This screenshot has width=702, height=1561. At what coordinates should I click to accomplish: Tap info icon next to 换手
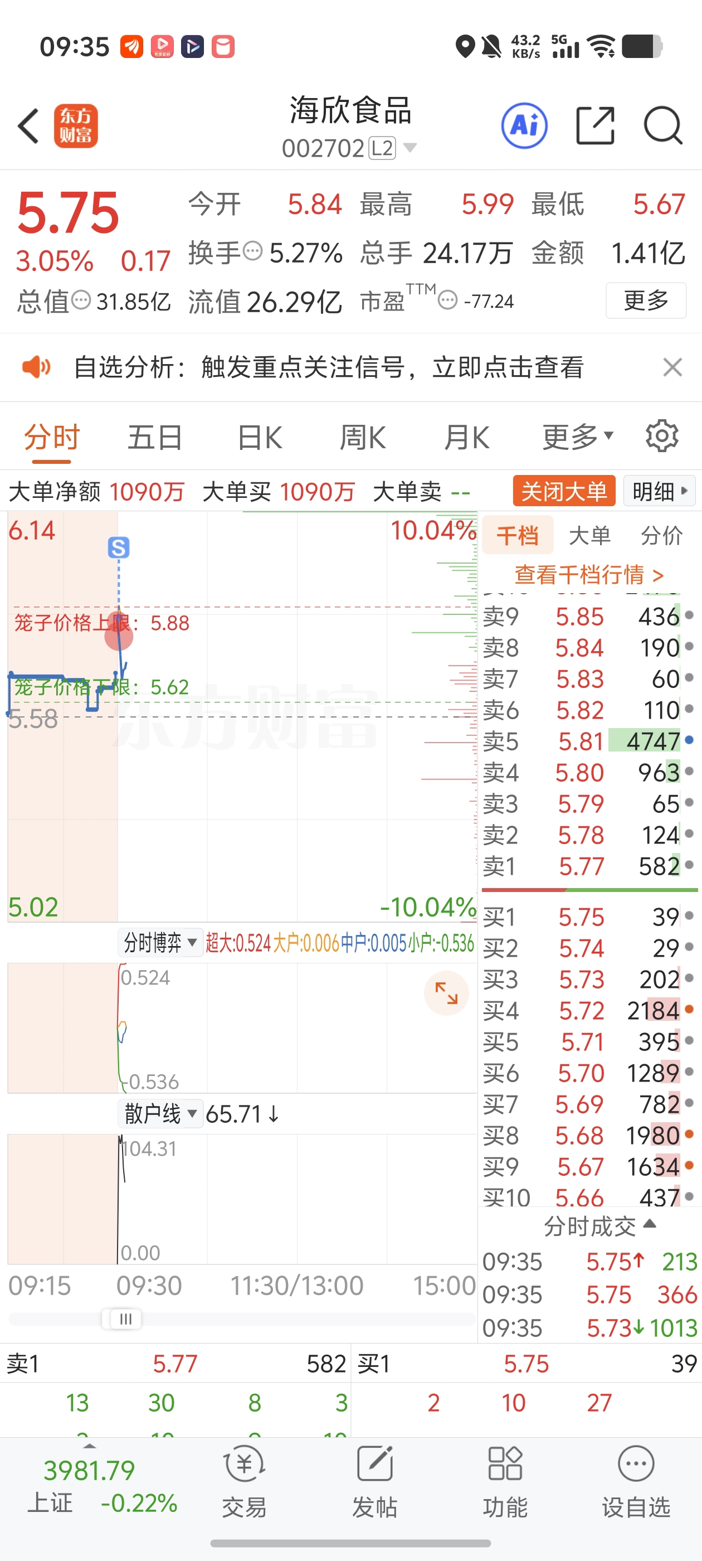tap(252, 250)
